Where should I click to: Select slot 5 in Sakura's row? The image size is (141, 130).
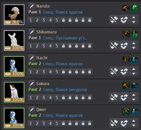(57, 97)
